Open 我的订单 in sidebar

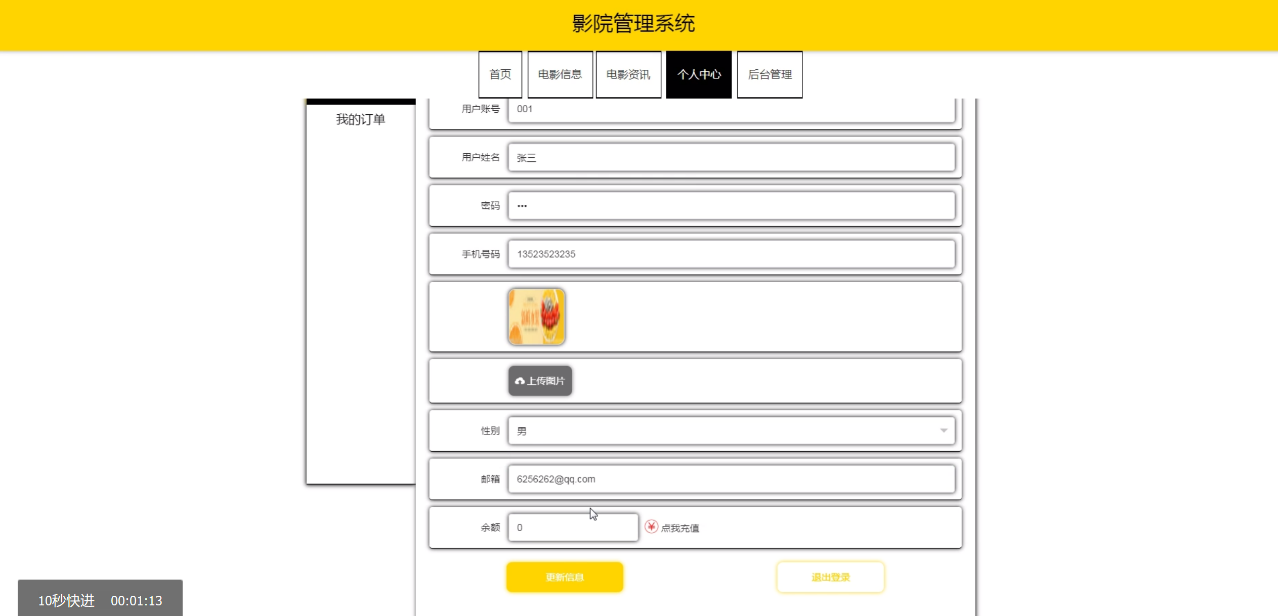tap(360, 119)
